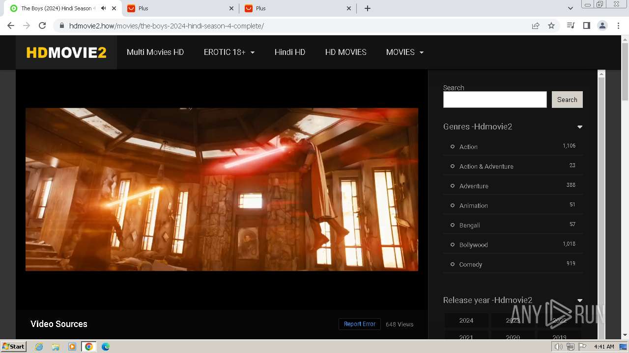
Task: Open File Explorer from the taskbar
Action: (x=56, y=347)
